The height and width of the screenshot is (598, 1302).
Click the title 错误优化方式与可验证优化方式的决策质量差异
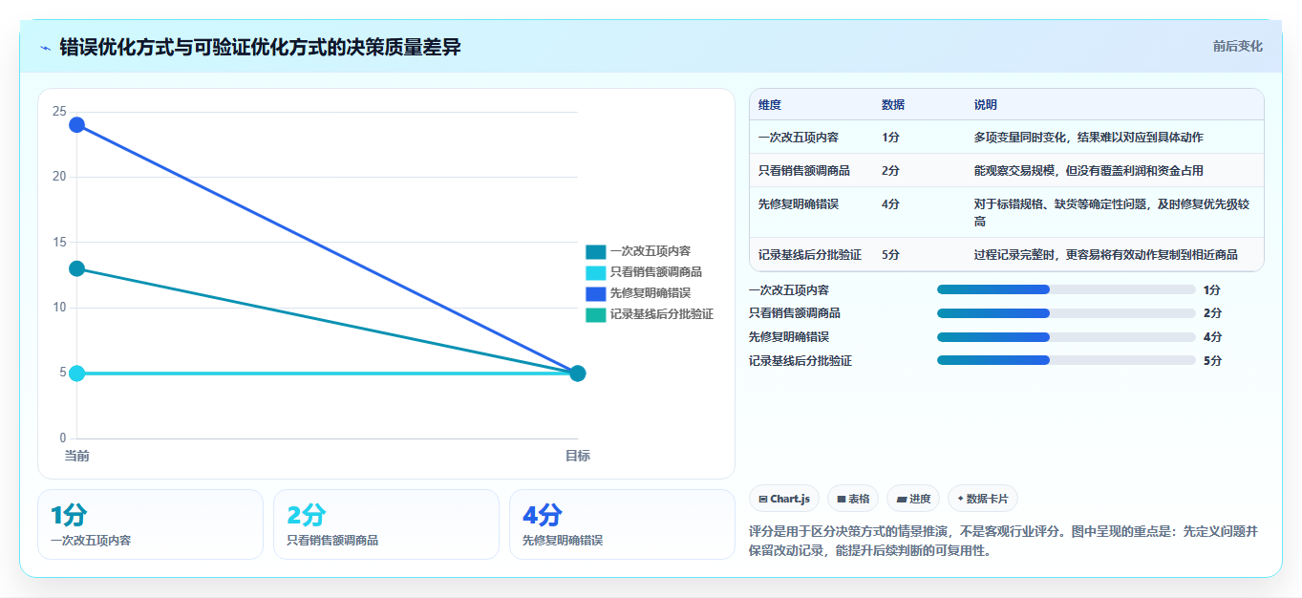click(260, 47)
